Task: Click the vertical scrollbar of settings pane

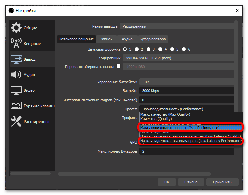Action: click(x=236, y=67)
